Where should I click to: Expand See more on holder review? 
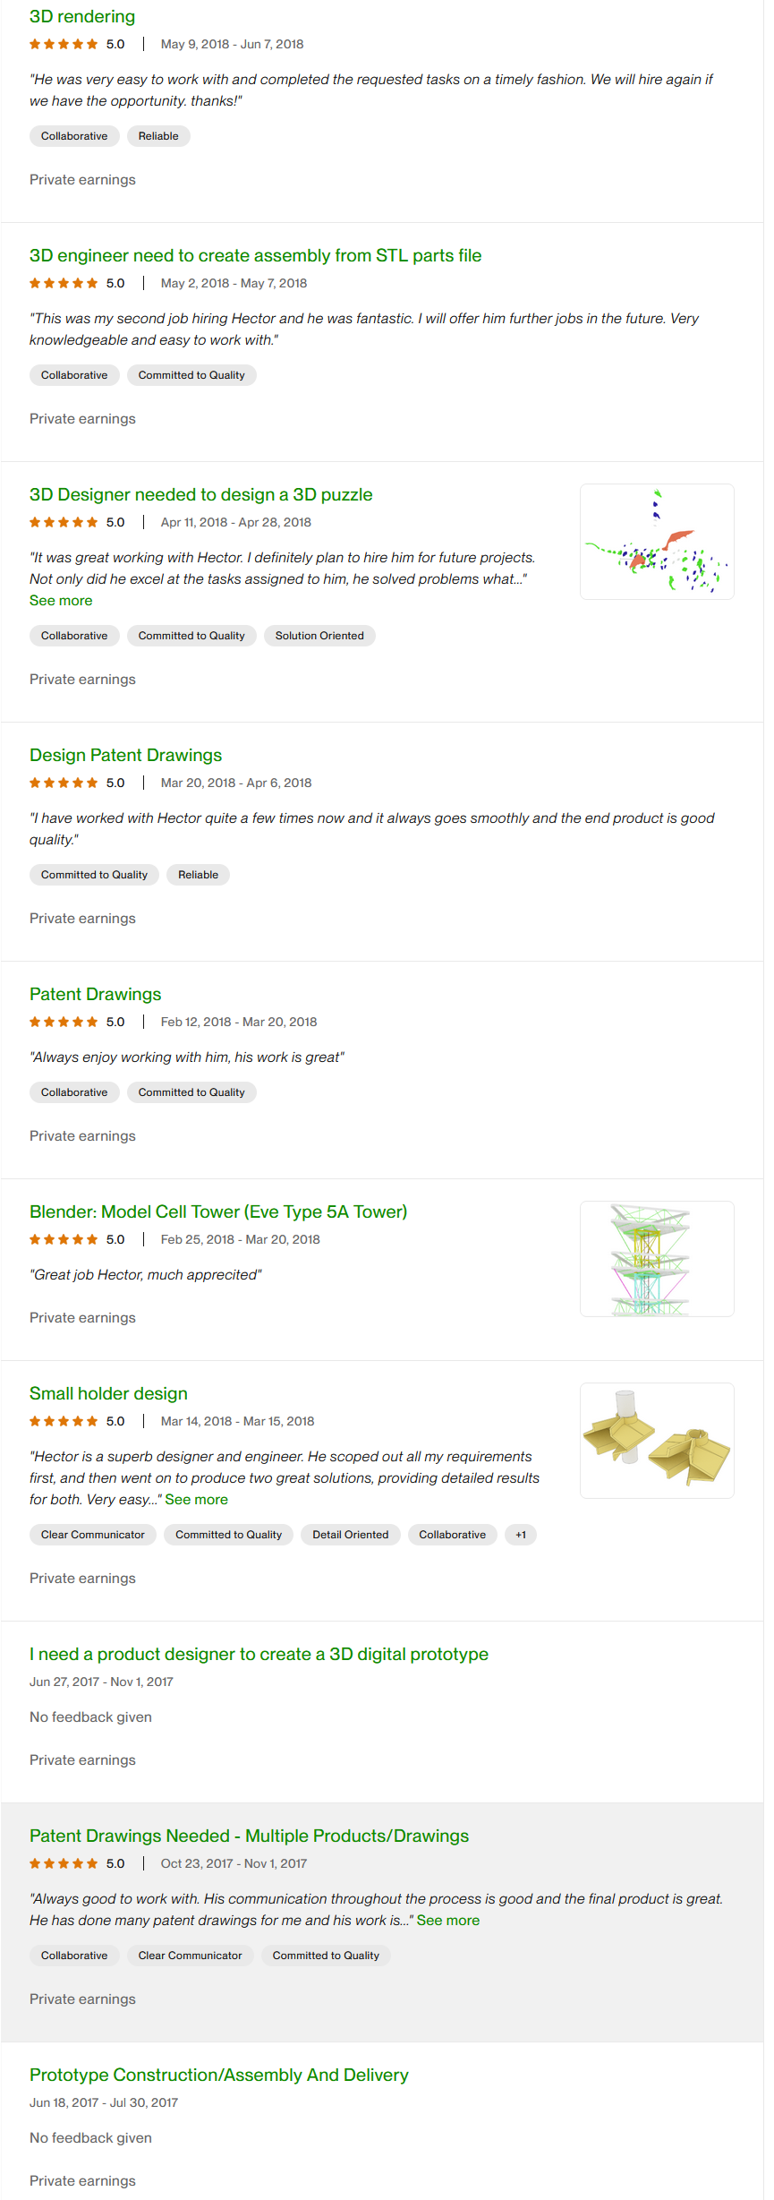pos(196,1500)
